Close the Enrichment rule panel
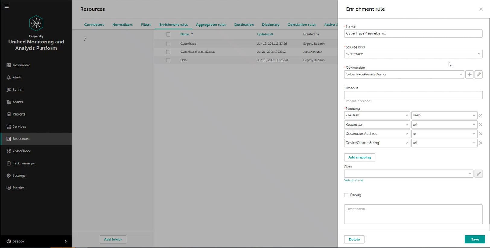Image resolution: width=490 pixels, height=248 pixels. coord(481,9)
